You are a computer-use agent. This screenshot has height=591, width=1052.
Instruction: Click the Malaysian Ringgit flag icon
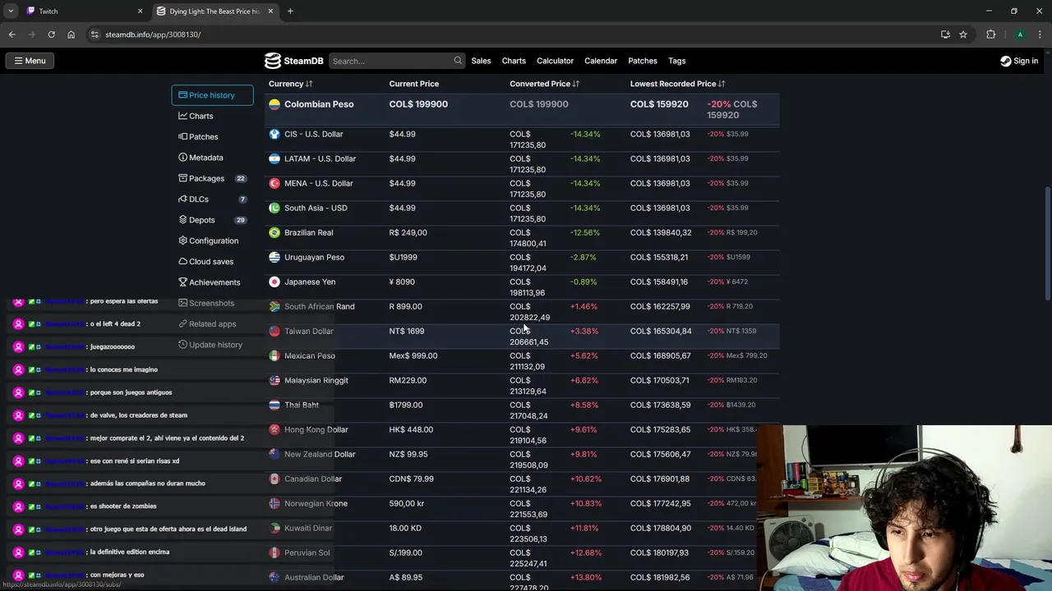click(x=275, y=380)
